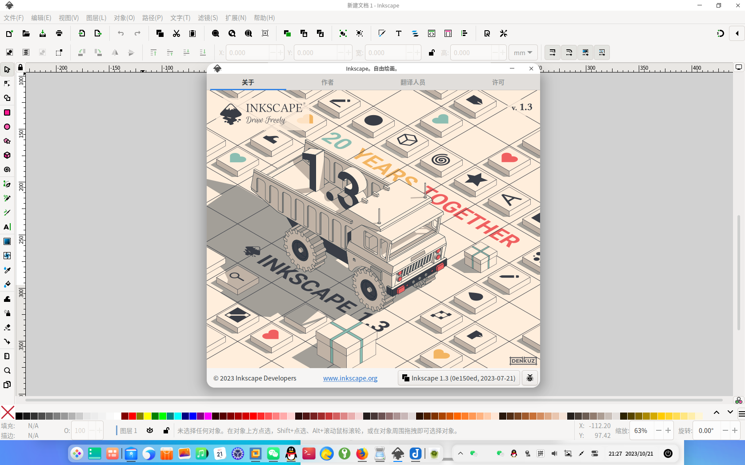Open the XML editor icon

[x=432, y=33]
